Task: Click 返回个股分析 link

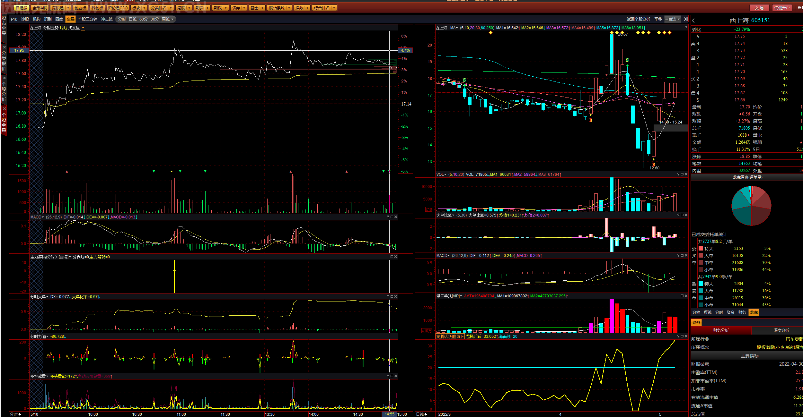Action: 638,19
